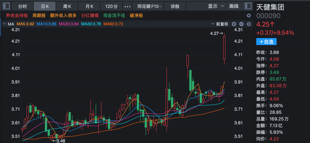The width and height of the screenshot is (310, 143).
Task: Click the zoom in plus icon
Action: click(234, 24)
